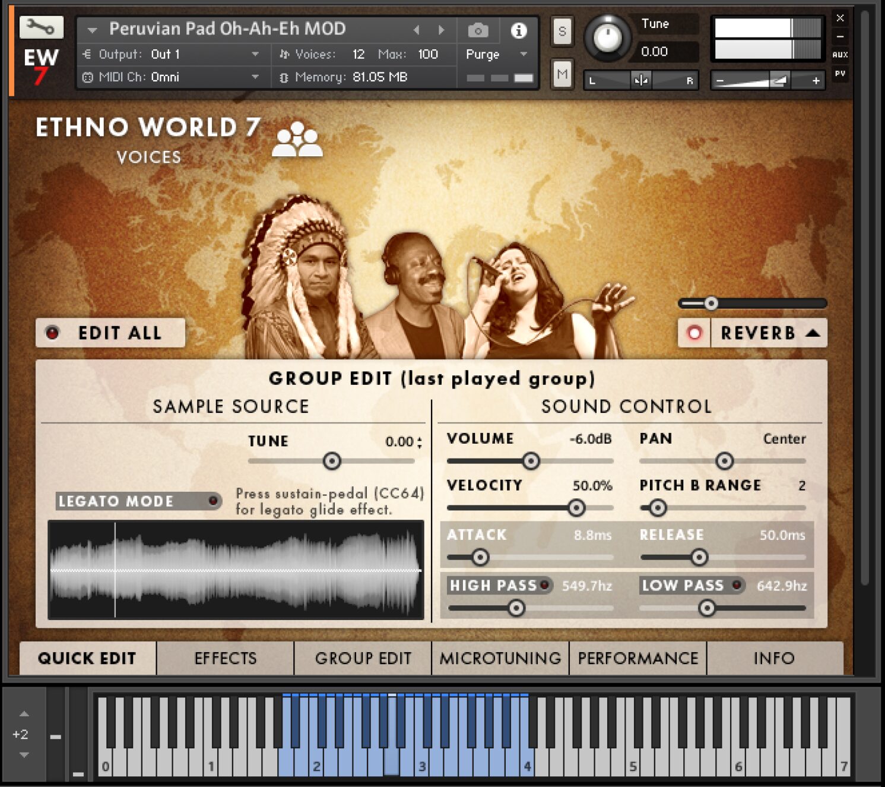Click the VELOCITY slider
This screenshot has height=787, width=885.
pos(530,508)
